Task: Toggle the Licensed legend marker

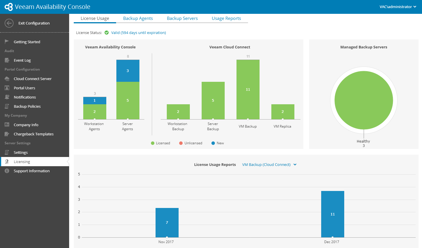Action: (x=153, y=143)
